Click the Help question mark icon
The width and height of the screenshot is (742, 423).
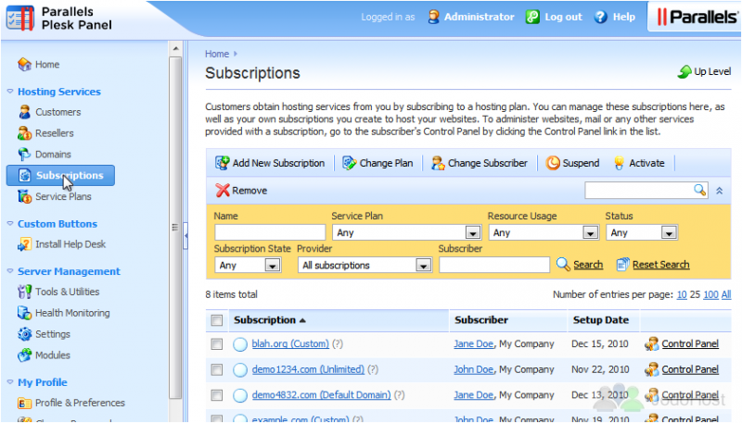tap(600, 17)
